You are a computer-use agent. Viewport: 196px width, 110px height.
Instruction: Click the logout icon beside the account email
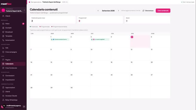24,107
